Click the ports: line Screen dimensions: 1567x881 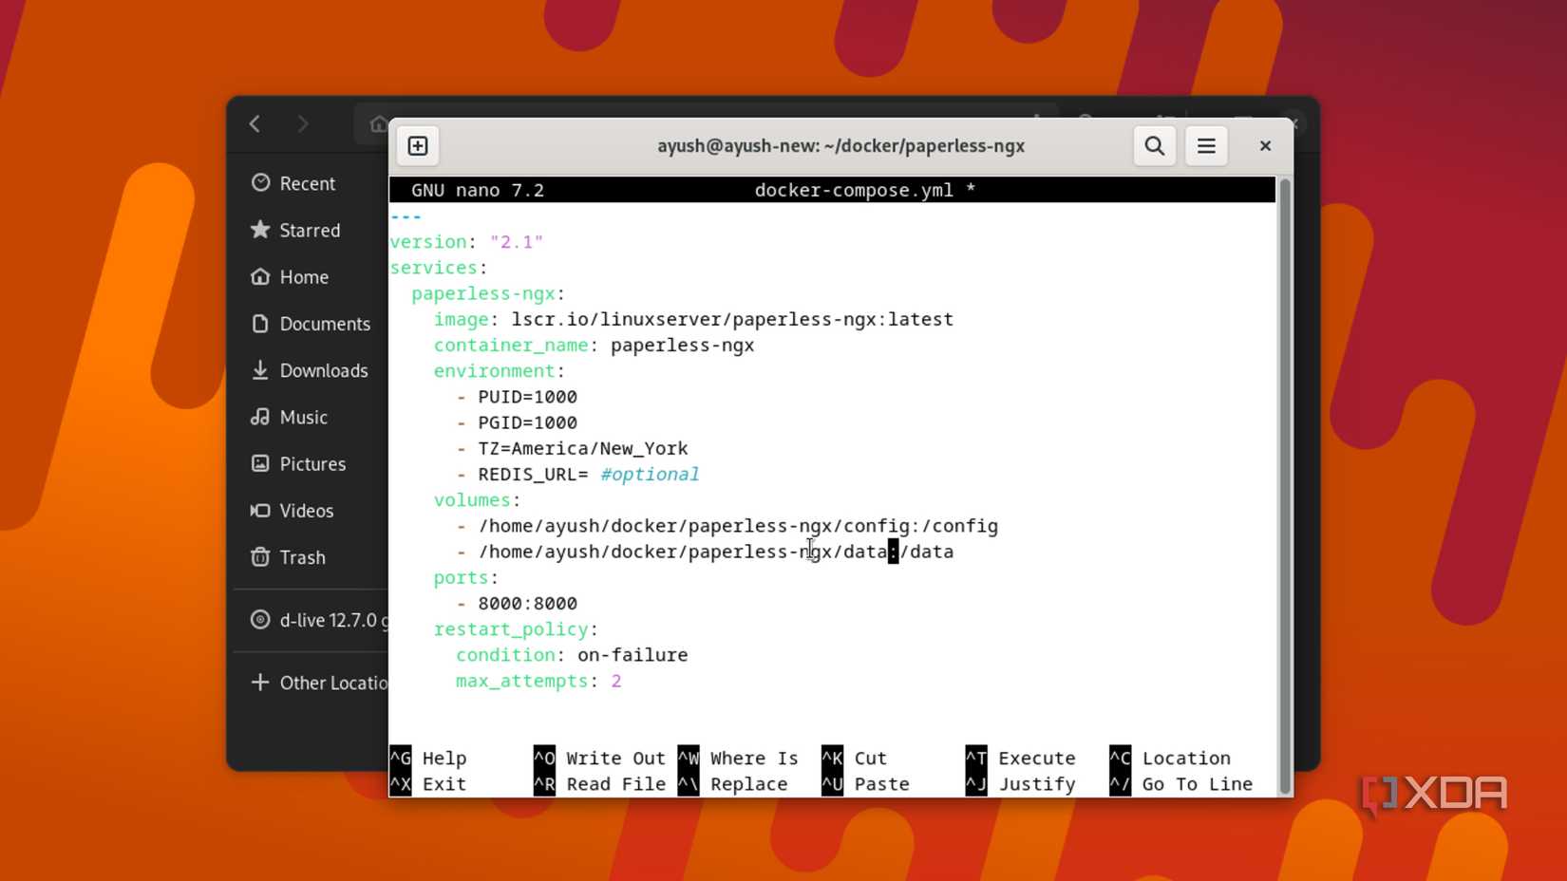(x=466, y=577)
